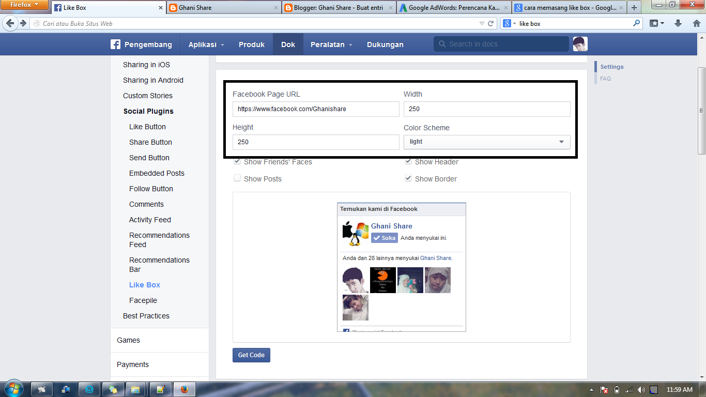Open the user profile avatar in header

click(x=580, y=44)
